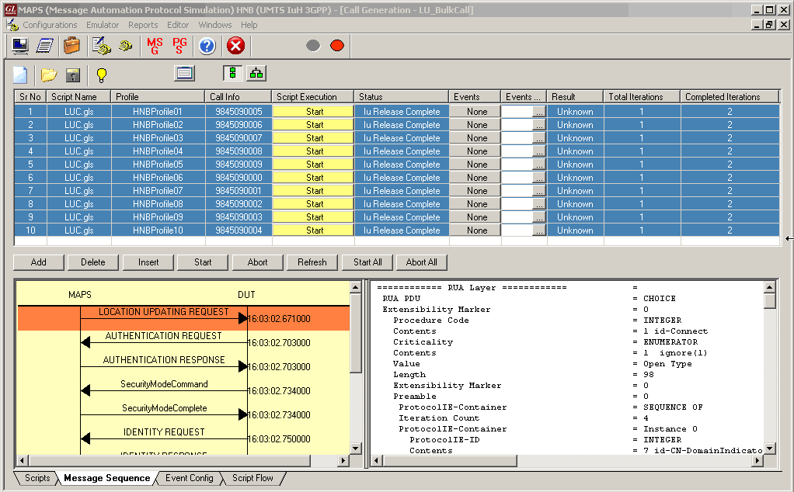
Task: Click the open folder icon
Action: 49,74
